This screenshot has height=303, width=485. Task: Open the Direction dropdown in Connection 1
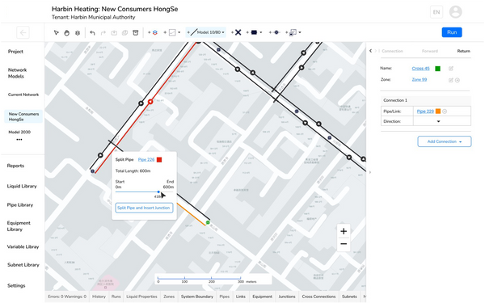click(x=441, y=121)
